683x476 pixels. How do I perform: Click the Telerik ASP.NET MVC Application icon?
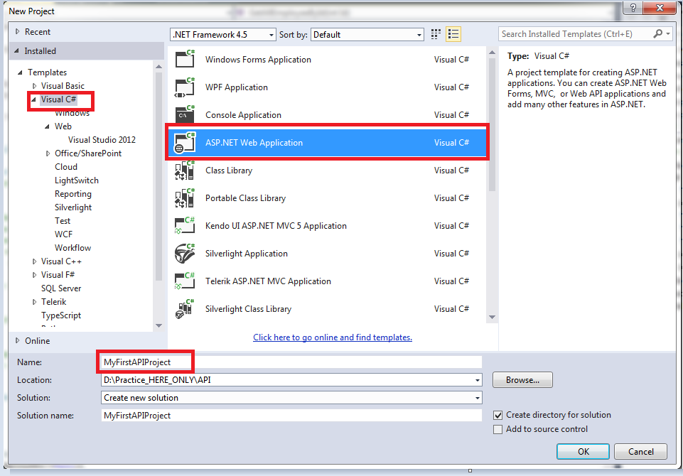point(185,281)
